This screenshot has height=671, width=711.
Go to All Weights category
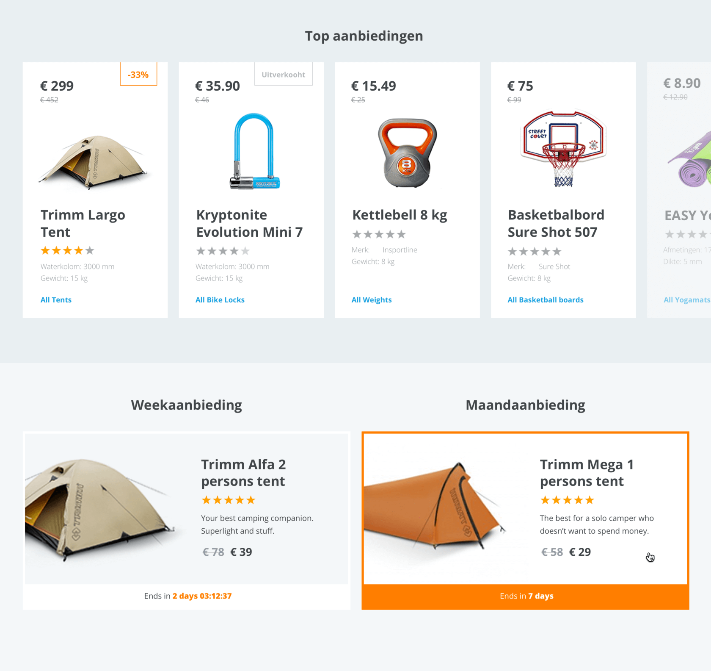372,300
